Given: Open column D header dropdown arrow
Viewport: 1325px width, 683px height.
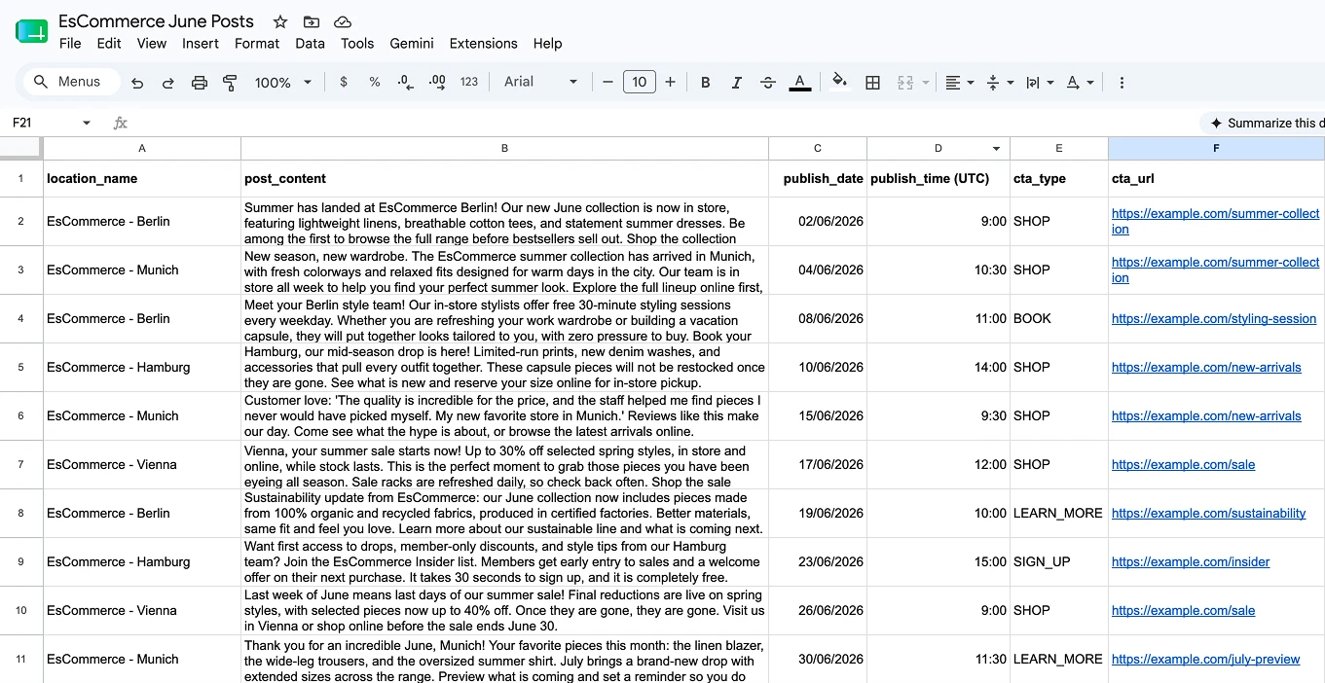Looking at the screenshot, I should point(997,149).
